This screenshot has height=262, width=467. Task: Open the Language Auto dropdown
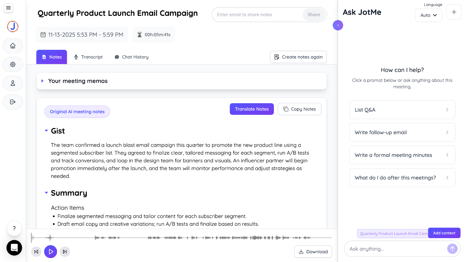[428, 15]
